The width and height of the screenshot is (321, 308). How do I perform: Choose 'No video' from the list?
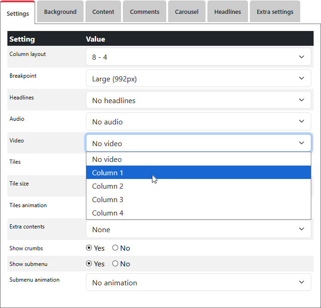pyautogui.click(x=198, y=159)
